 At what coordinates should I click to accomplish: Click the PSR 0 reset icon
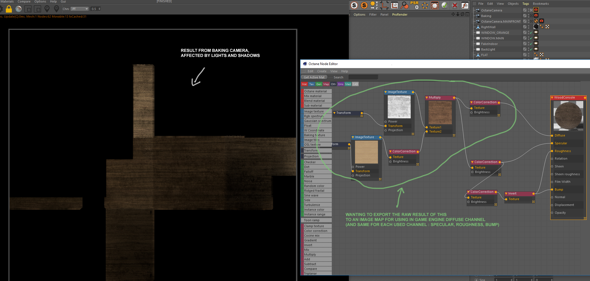[x=414, y=5]
